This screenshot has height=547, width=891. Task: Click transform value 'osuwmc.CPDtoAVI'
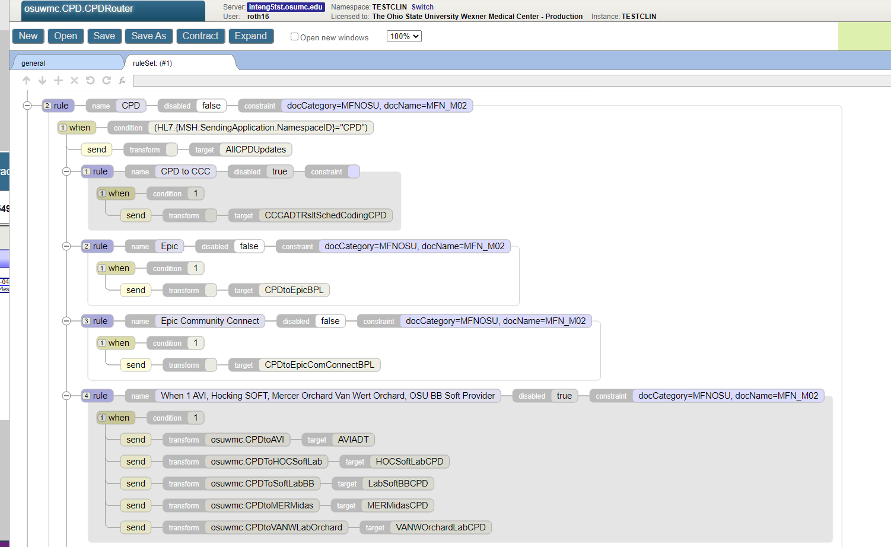point(247,440)
